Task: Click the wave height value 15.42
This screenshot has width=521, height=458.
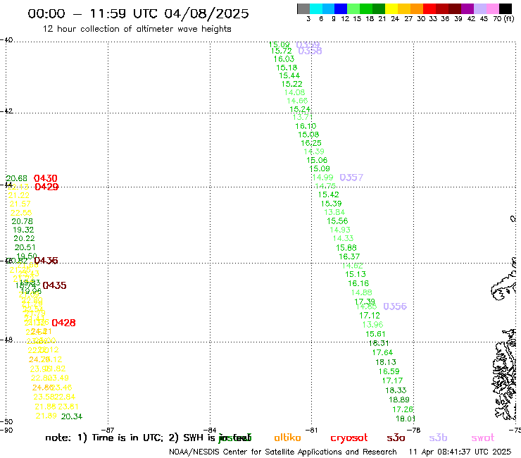Action: [x=328, y=194]
